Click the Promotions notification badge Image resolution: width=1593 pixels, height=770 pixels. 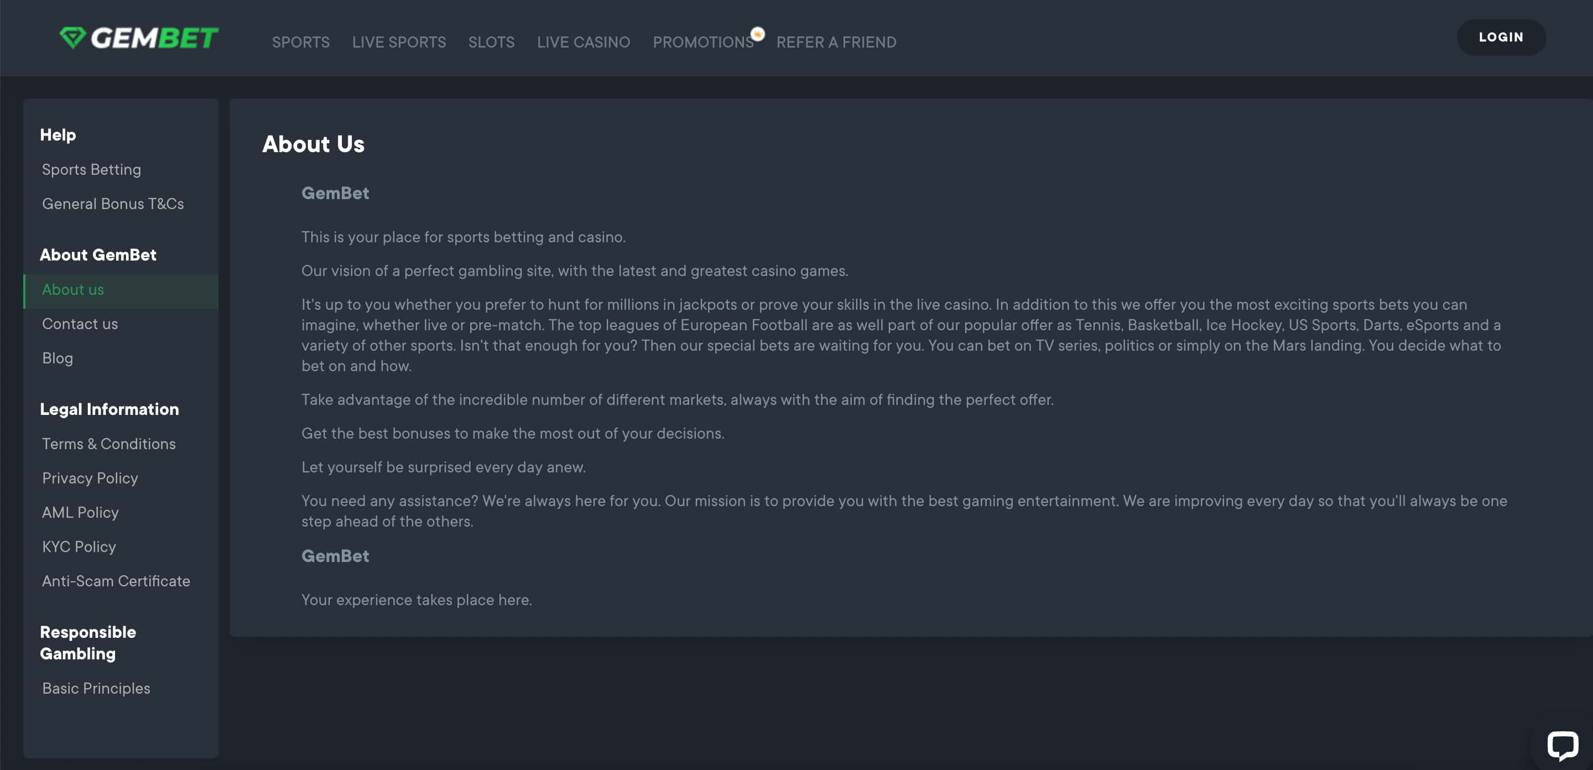click(x=758, y=33)
